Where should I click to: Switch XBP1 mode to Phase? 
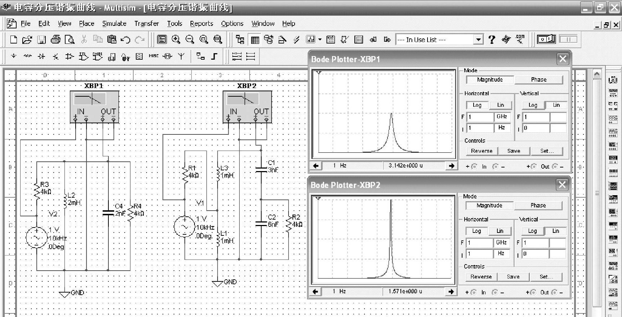538,80
